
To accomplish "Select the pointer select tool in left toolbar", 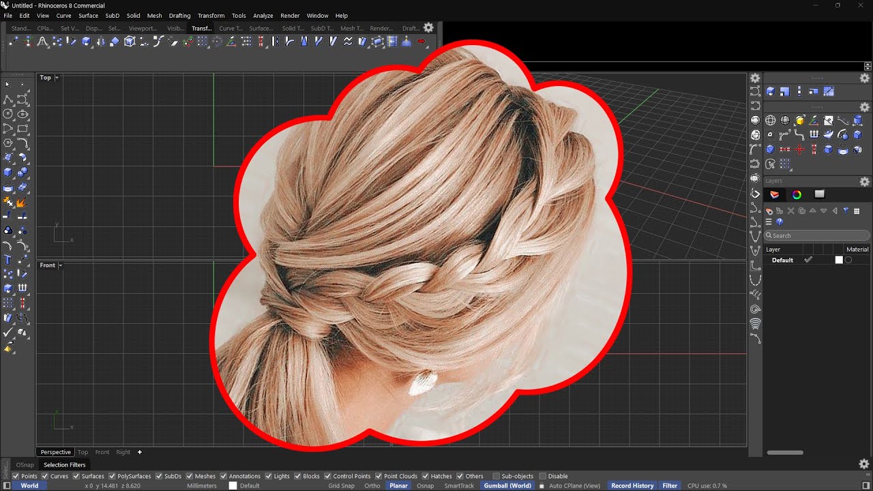I will [8, 85].
